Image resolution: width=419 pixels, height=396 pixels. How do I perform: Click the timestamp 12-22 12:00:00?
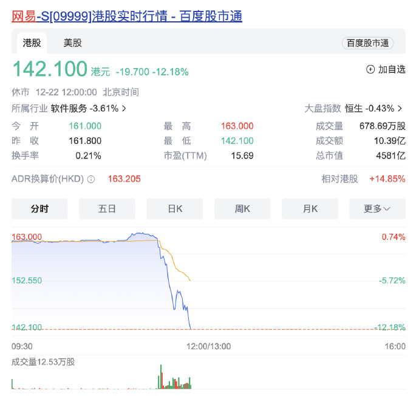66,92
